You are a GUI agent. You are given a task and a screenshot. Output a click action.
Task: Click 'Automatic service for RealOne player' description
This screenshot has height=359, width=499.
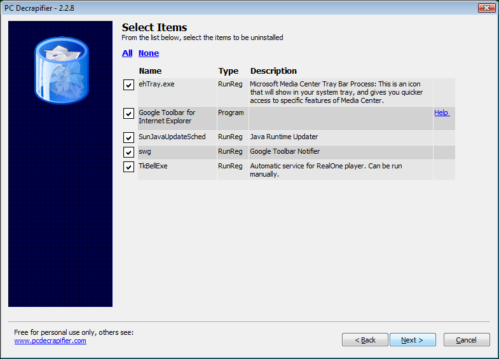[326, 170]
